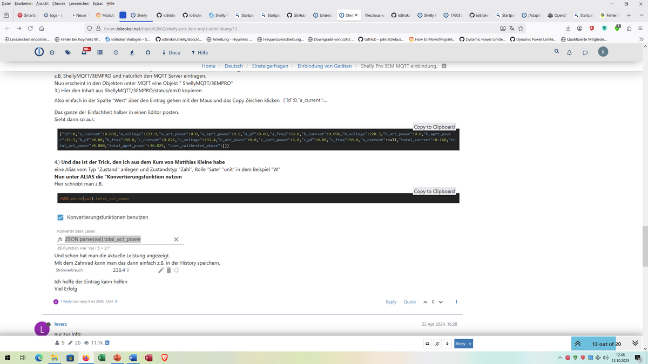Click the GitHub icon in forum navbar

tap(148, 52)
